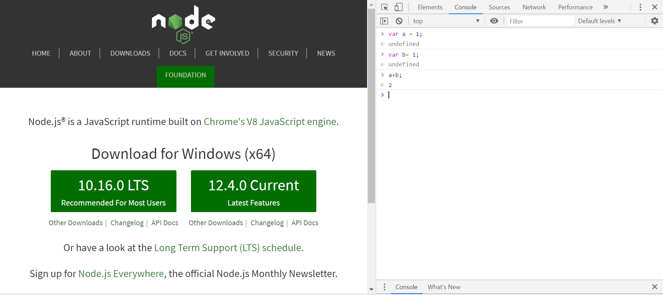Open the drawer three-dot menu
The width and height of the screenshot is (663, 295).
click(x=384, y=287)
